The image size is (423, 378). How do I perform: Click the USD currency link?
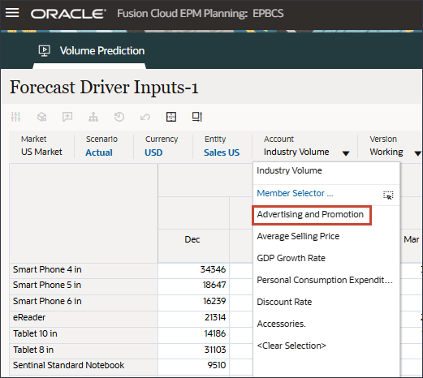153,152
